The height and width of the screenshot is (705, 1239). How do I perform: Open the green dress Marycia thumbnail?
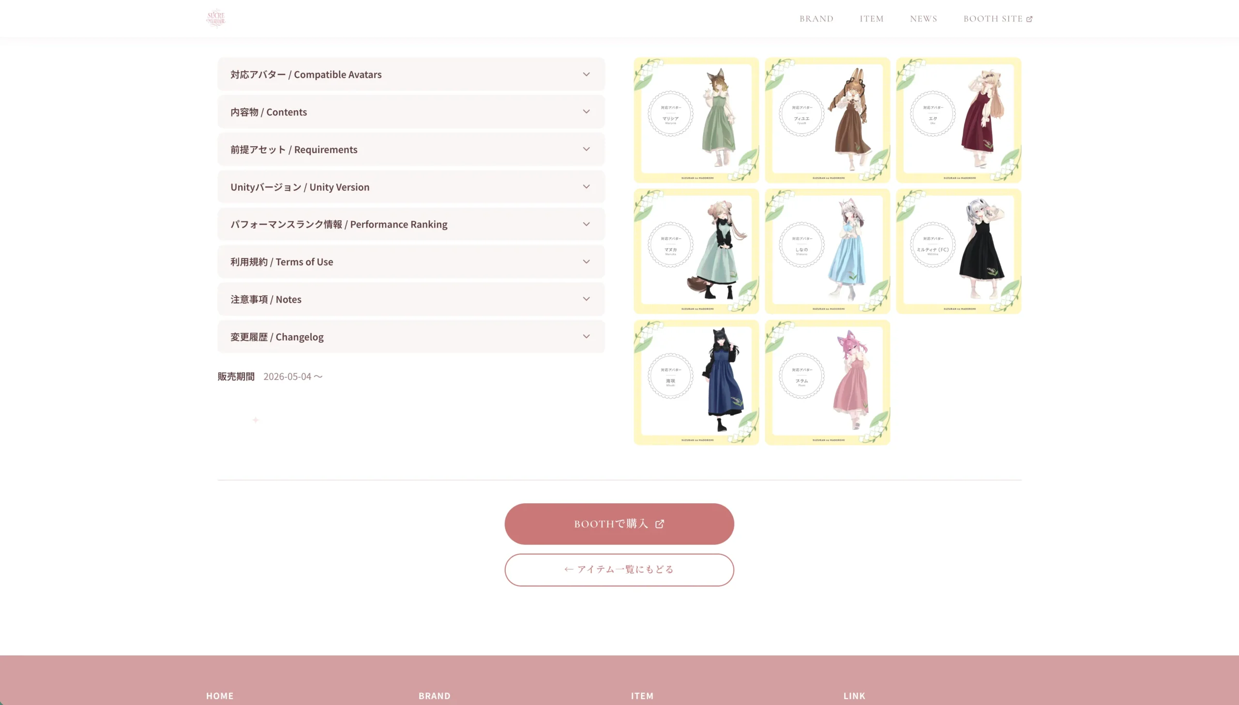tap(696, 120)
